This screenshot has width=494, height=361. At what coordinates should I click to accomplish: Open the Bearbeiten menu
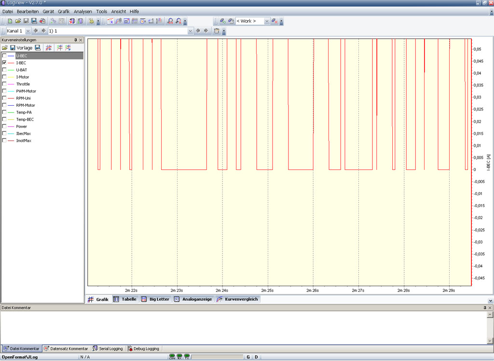point(27,12)
